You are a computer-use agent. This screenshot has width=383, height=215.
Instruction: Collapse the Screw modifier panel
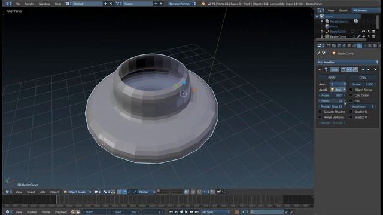[320, 70]
